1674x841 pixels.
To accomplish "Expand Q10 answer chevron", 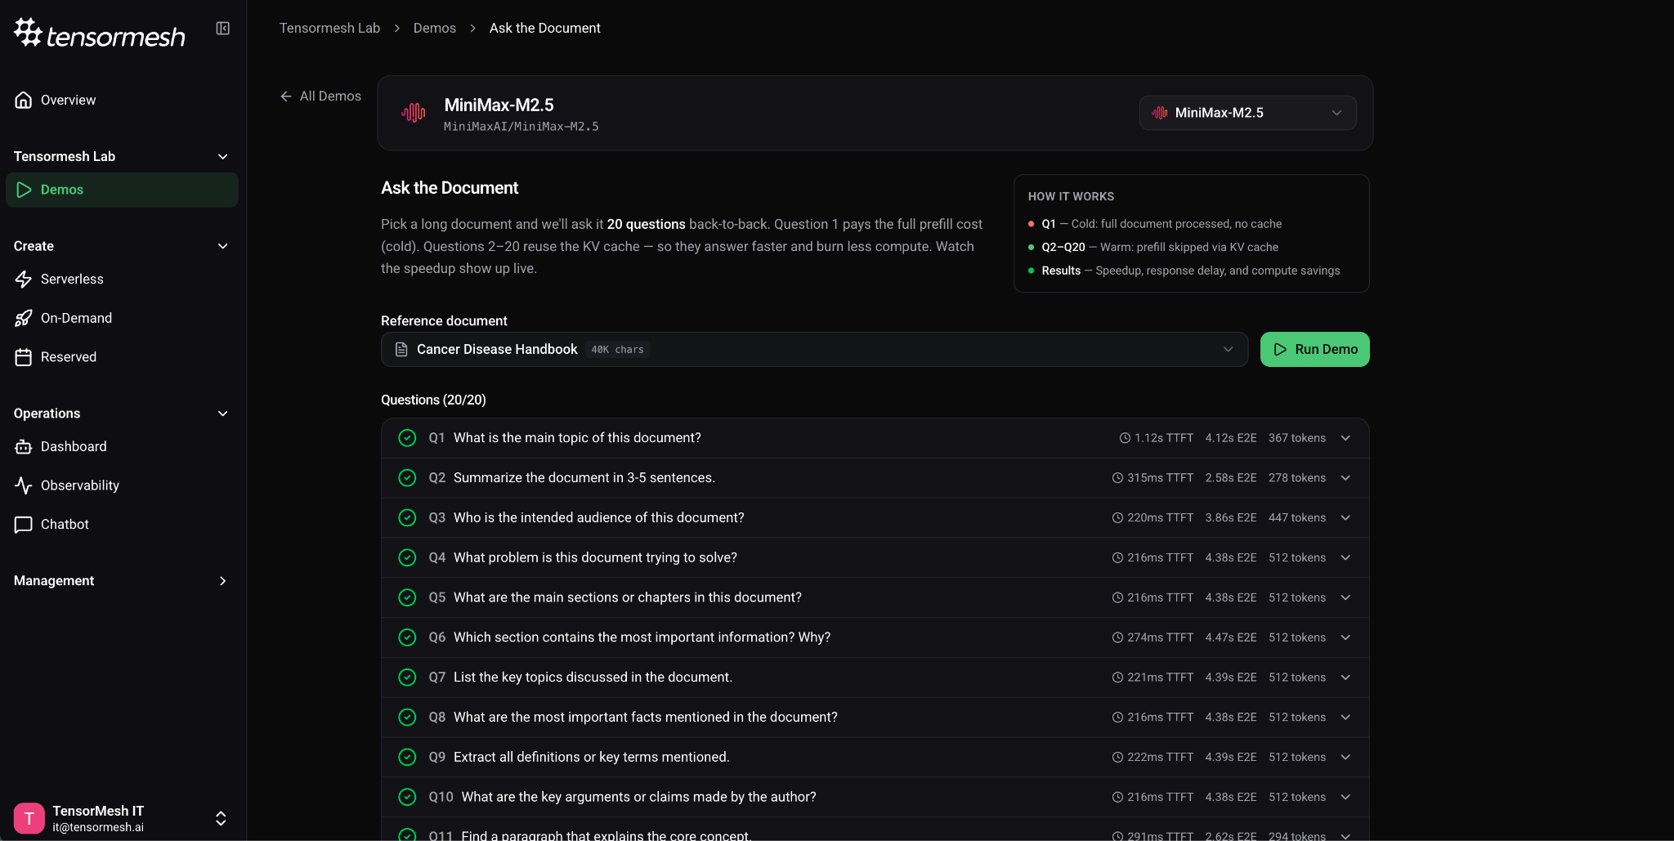I will [1345, 797].
